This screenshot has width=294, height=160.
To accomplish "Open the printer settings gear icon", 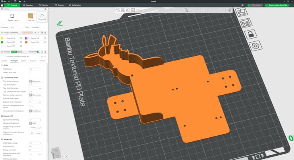I will (45, 9).
